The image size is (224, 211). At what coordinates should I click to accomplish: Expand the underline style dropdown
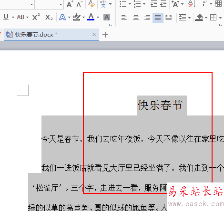click(13, 17)
